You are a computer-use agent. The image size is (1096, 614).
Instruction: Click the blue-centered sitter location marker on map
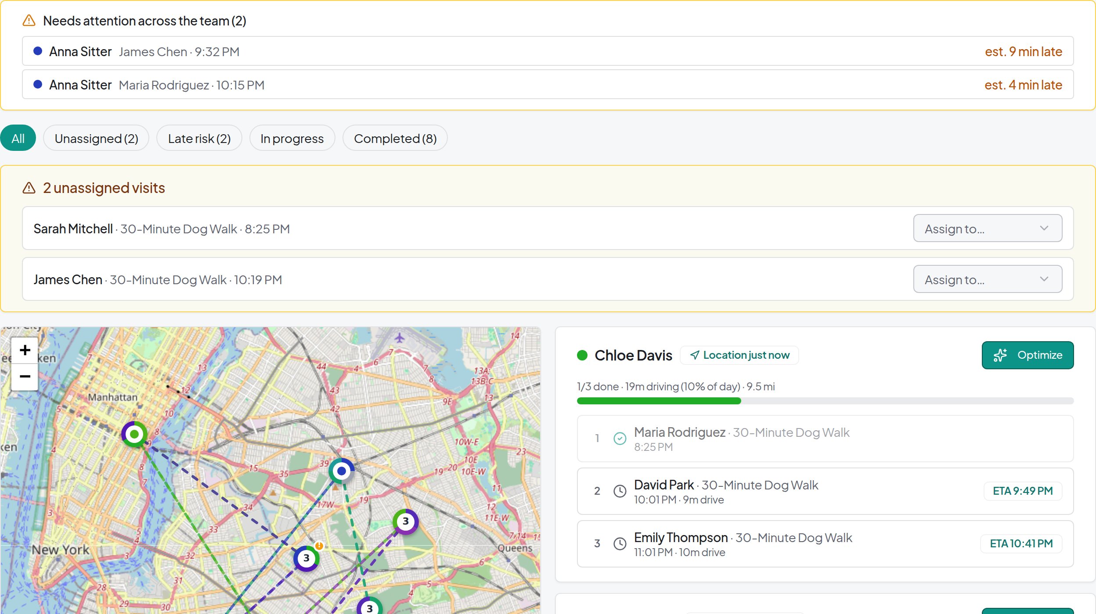click(x=341, y=471)
